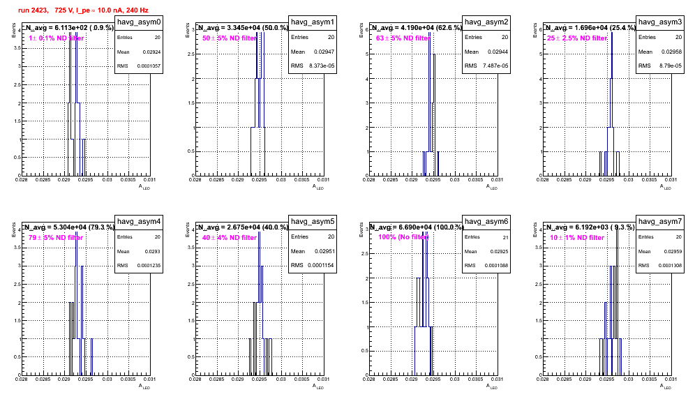695x399 pixels.
Task: Select the RMS value 0.0001057
Action: pyautogui.click(x=149, y=66)
